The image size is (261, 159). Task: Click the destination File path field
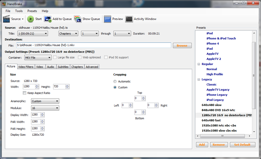point(94,45)
